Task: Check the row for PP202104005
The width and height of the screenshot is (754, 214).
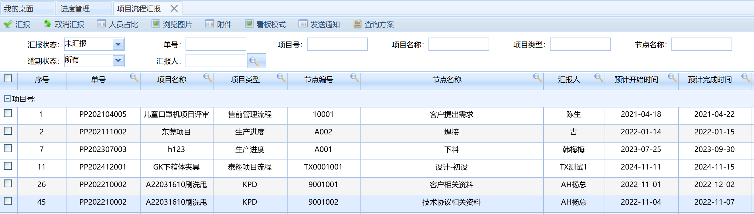Action: 8,114
